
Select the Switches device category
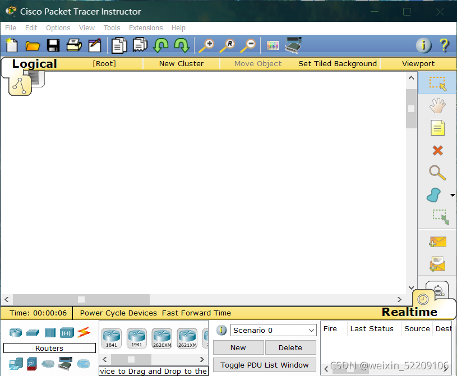click(x=33, y=332)
